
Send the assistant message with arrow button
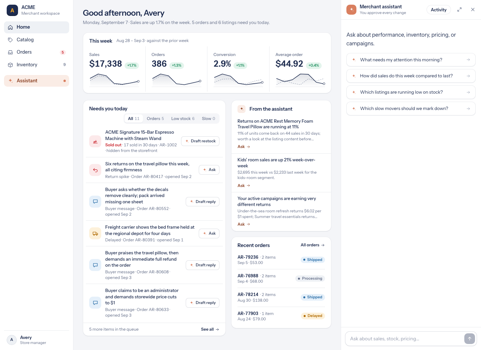tap(469, 339)
